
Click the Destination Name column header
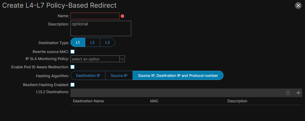tap(88, 101)
